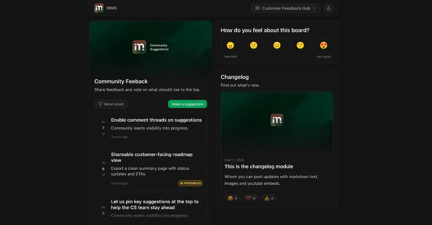
Task: Click the grid icon beside Customer Feedback Hub
Action: 257,8
